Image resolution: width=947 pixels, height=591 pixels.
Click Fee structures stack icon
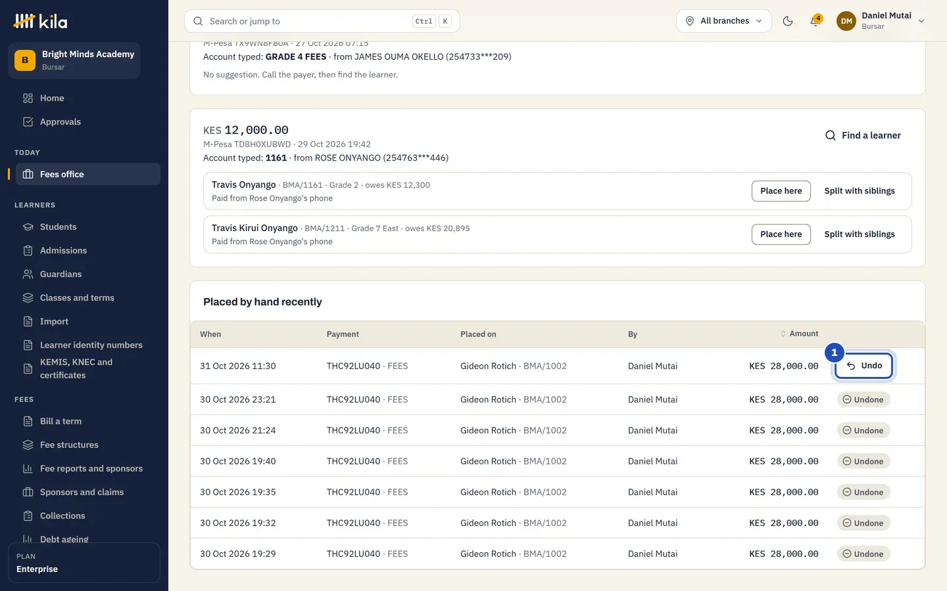click(28, 445)
